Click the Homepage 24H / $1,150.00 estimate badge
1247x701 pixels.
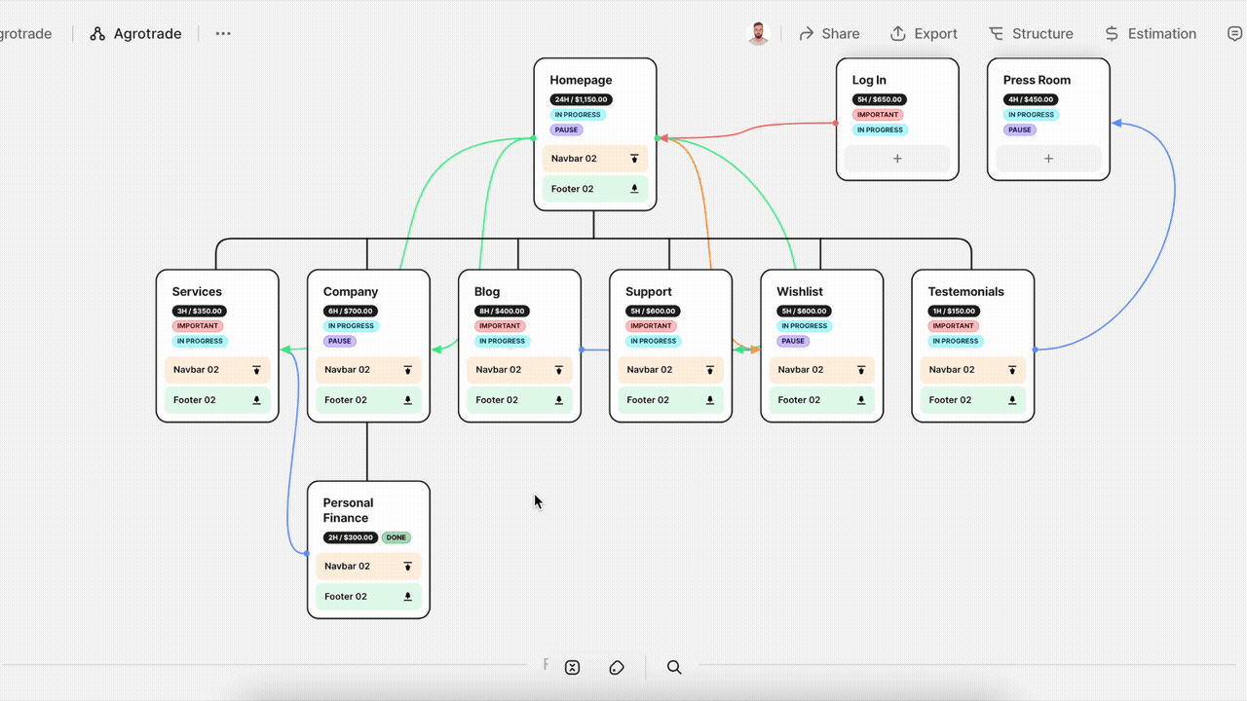click(582, 99)
